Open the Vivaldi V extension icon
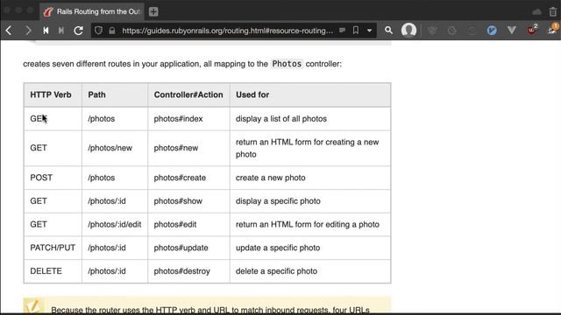 coord(512,31)
